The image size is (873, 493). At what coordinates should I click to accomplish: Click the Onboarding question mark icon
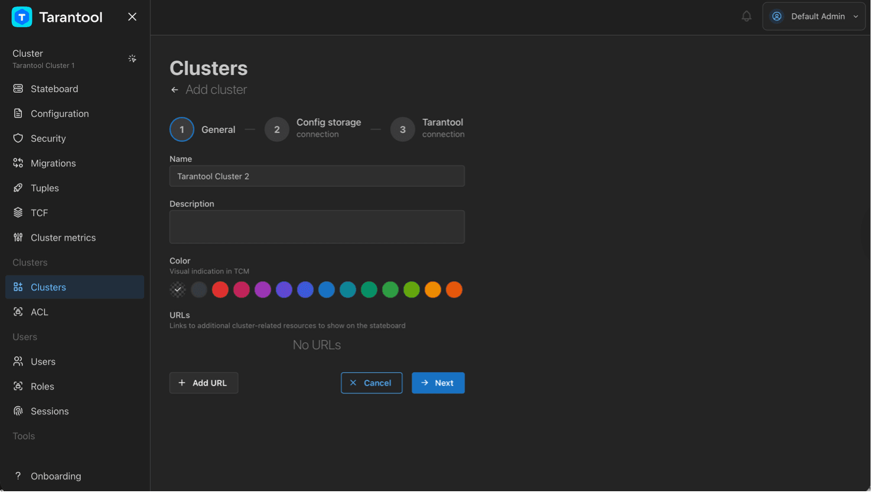(18, 476)
